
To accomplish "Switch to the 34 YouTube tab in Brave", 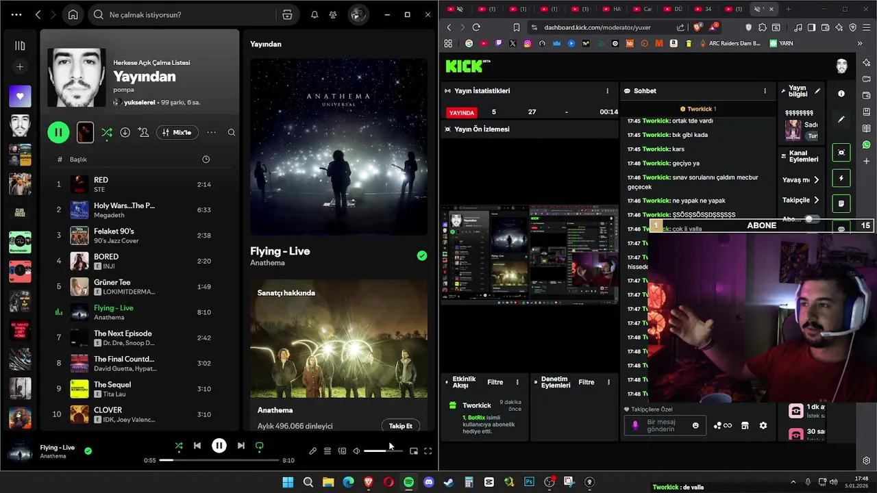I will [704, 9].
